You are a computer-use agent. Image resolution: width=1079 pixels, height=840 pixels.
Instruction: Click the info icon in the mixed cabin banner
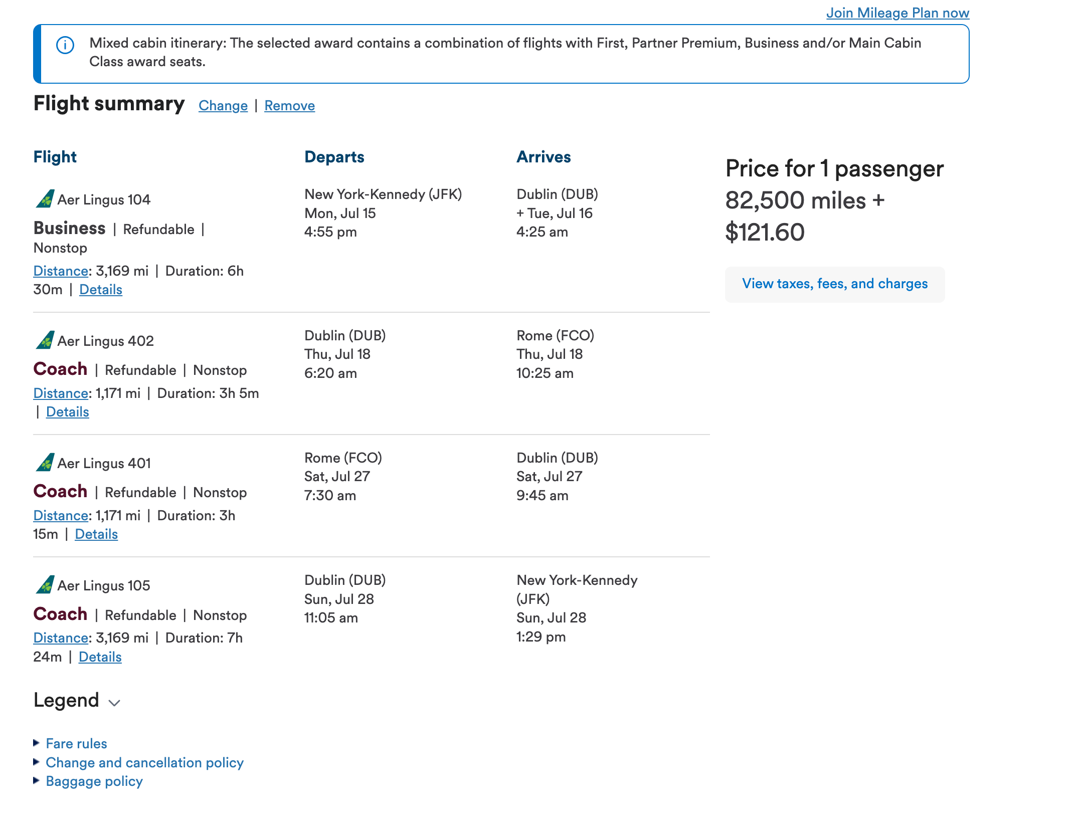(x=65, y=46)
